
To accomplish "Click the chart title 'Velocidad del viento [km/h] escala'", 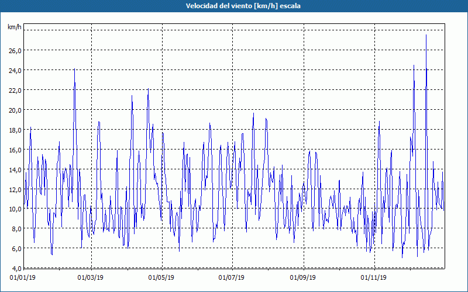I will (243, 6).
